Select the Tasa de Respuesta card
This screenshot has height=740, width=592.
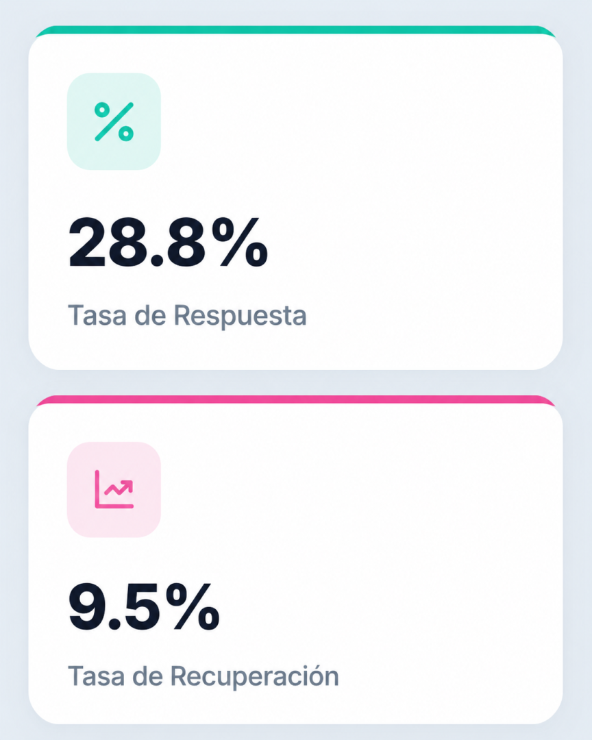pos(295,198)
